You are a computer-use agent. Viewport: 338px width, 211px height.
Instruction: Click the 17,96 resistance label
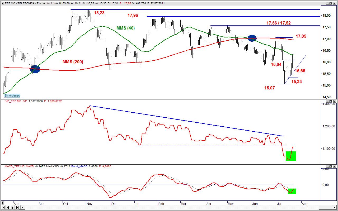click(x=133, y=16)
